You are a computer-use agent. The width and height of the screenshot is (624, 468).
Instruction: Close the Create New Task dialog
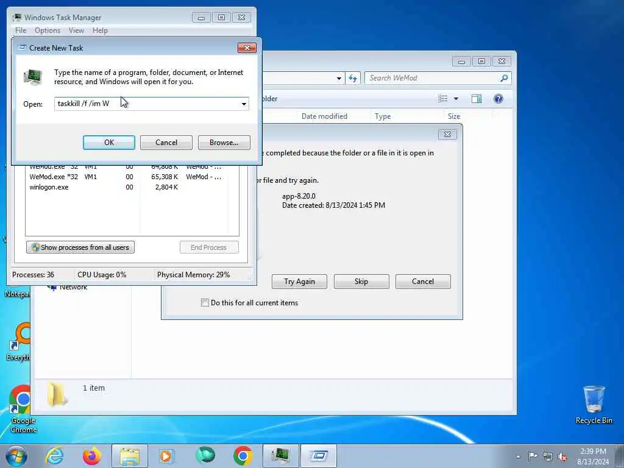pos(247,48)
